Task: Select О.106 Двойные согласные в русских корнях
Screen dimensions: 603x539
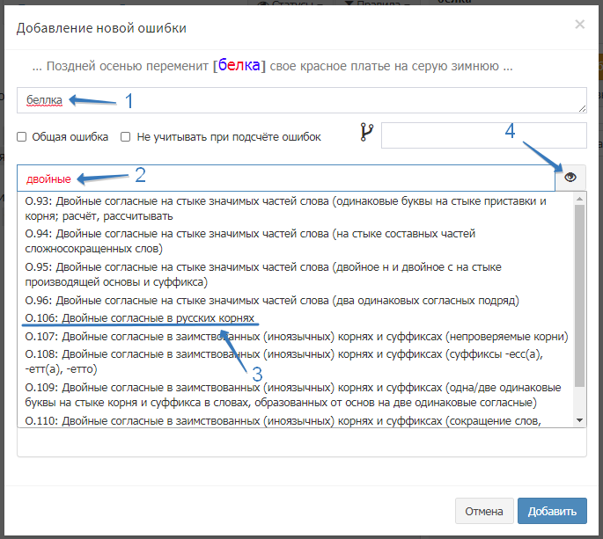Action: [x=141, y=317]
